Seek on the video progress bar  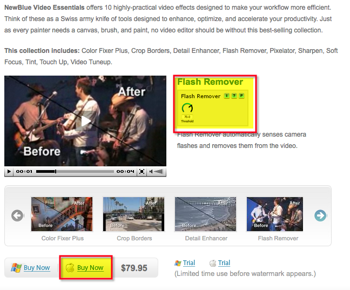click(x=75, y=171)
